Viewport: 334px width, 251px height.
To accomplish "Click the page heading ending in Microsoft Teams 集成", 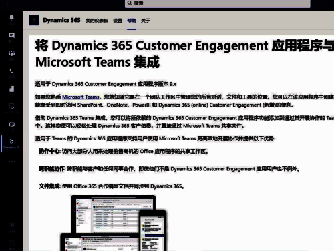I will 185,53.
